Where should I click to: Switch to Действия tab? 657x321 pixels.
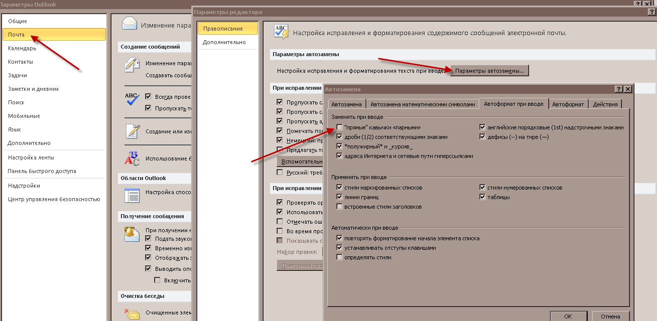(x=606, y=104)
